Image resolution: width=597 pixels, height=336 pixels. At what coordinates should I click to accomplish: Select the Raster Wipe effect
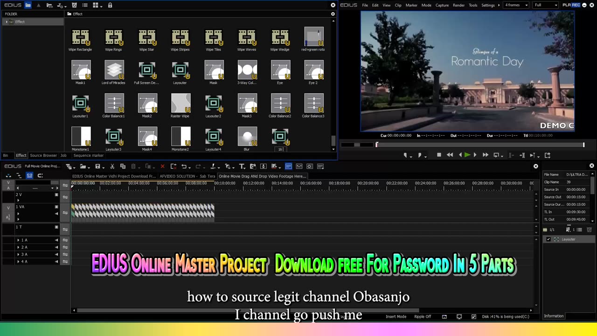[180, 106]
